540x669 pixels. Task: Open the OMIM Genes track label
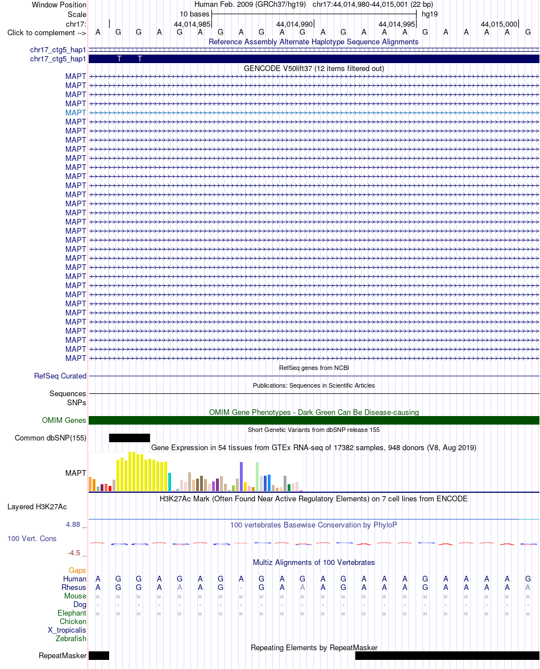64,420
